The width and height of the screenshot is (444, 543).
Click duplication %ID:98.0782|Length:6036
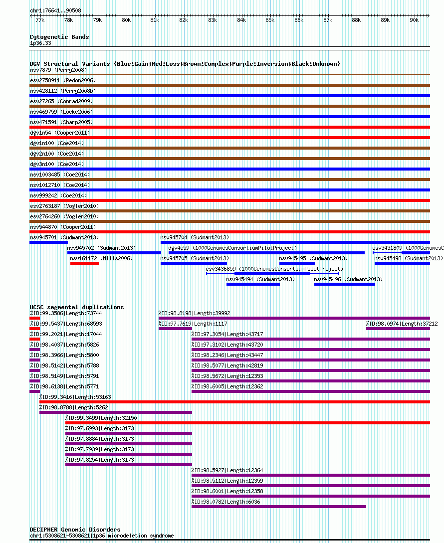(x=226, y=502)
